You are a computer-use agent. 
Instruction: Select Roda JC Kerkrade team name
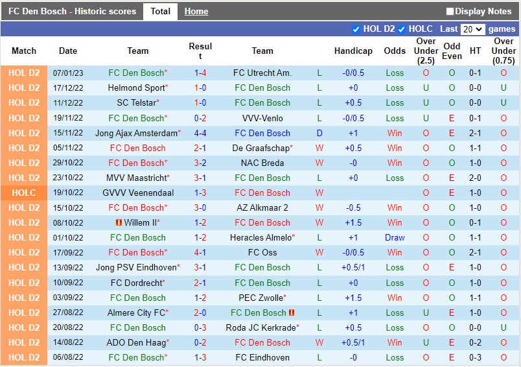tap(261, 327)
